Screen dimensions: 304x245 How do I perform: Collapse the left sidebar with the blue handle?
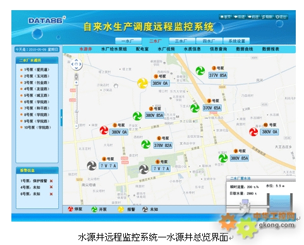[x=61, y=117]
